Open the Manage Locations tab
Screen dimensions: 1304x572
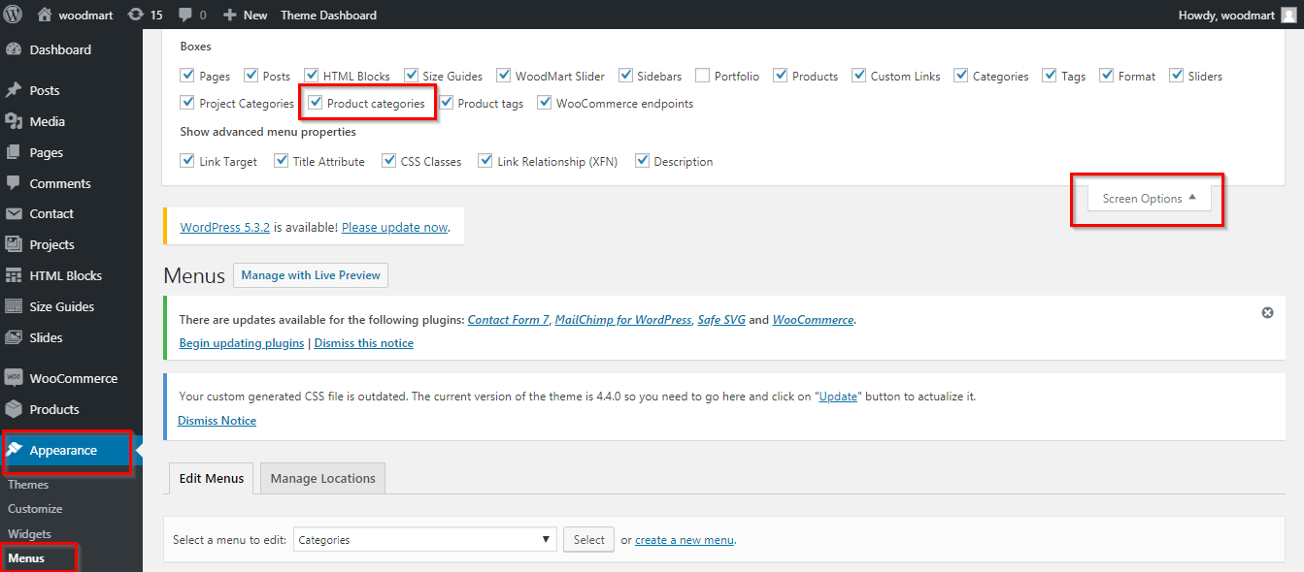(x=322, y=478)
